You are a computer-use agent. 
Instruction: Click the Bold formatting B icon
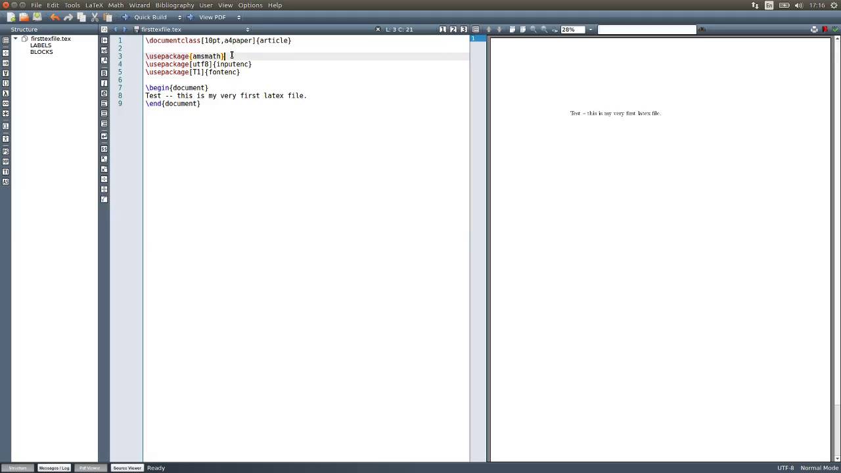104,73
